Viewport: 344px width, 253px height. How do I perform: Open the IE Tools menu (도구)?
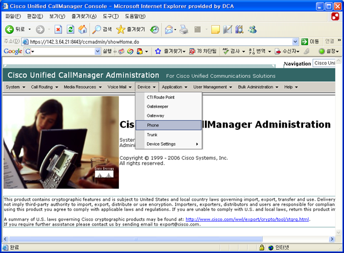point(111,17)
